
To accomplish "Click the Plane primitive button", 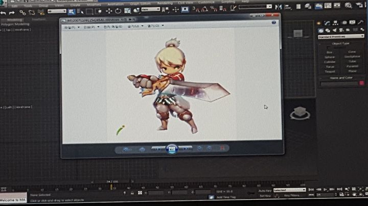I will (352, 71).
